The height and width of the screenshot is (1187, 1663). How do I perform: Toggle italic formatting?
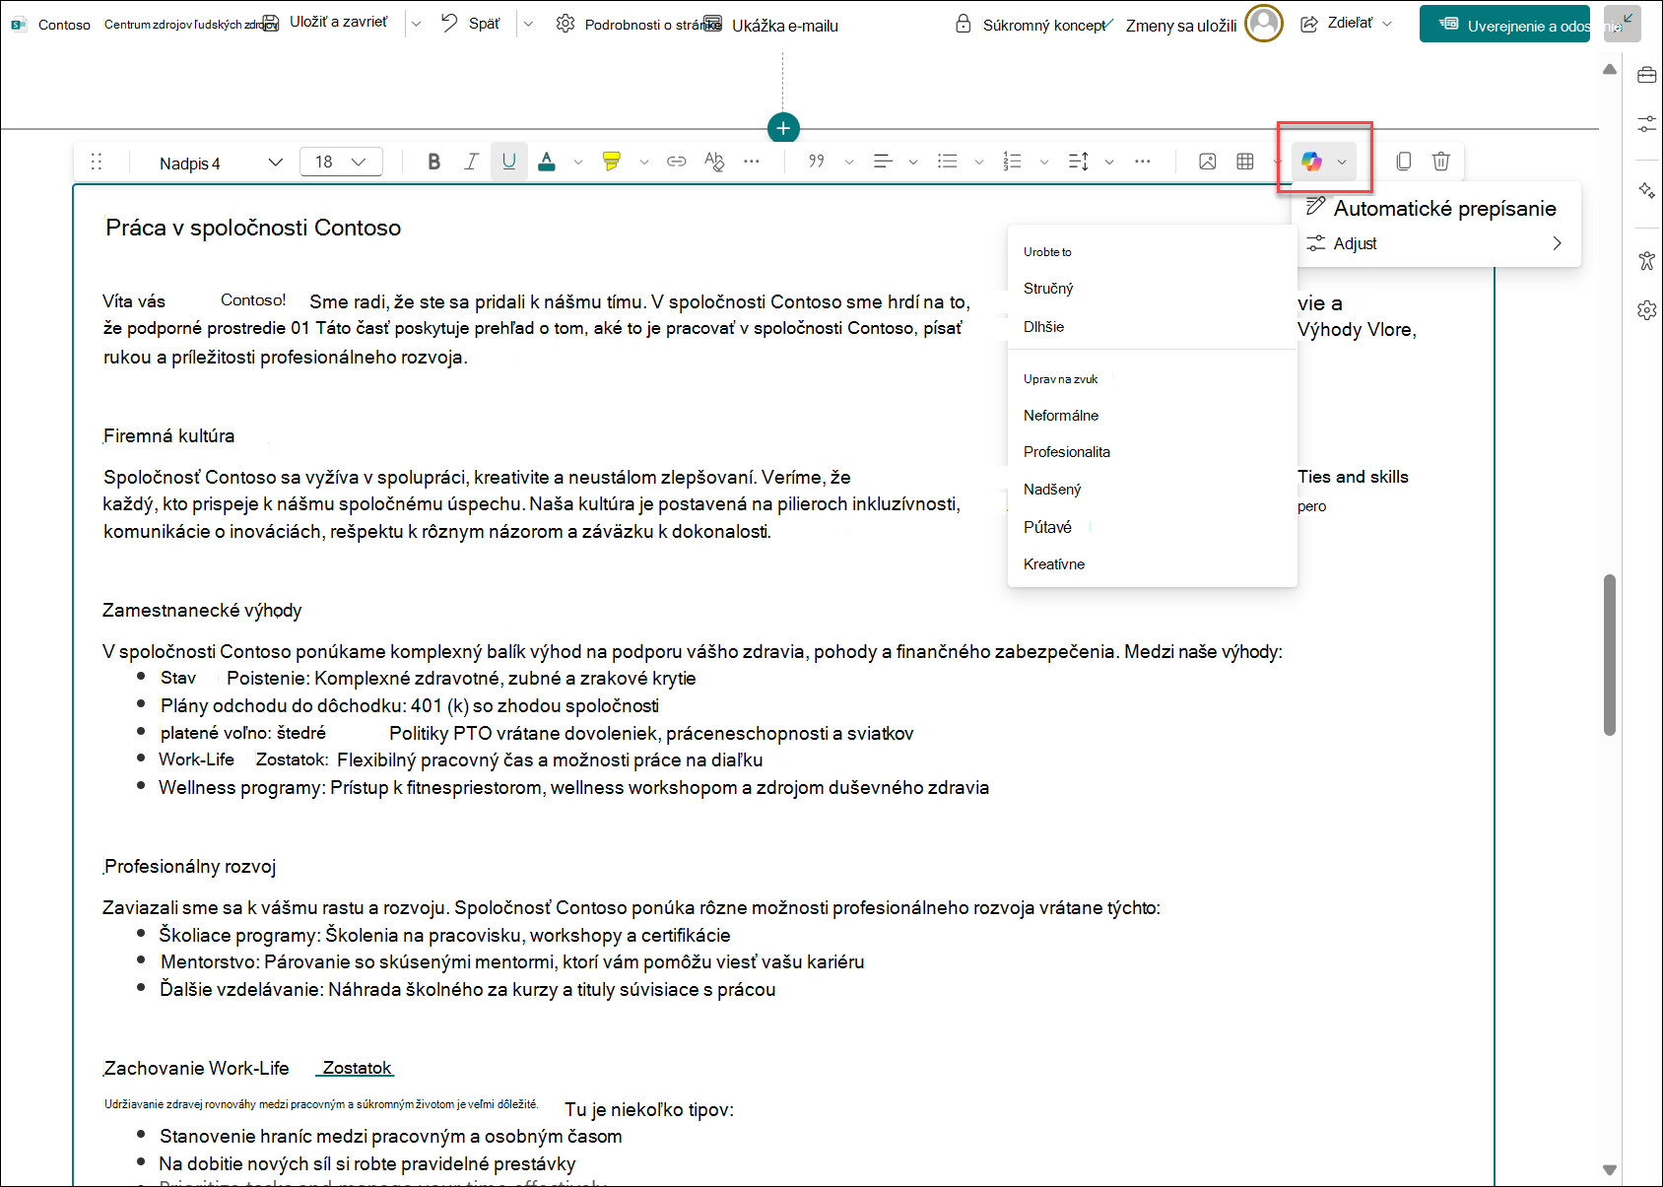click(x=472, y=162)
